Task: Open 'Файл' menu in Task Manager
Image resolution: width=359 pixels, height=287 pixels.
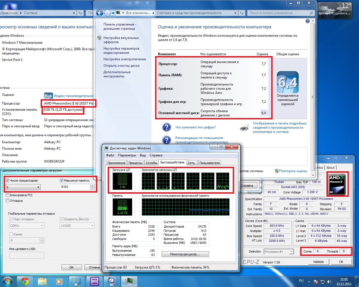Action: click(x=110, y=155)
